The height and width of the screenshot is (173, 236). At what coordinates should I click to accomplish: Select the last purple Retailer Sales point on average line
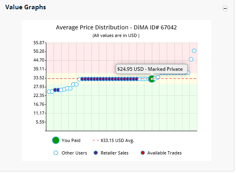[137, 79]
